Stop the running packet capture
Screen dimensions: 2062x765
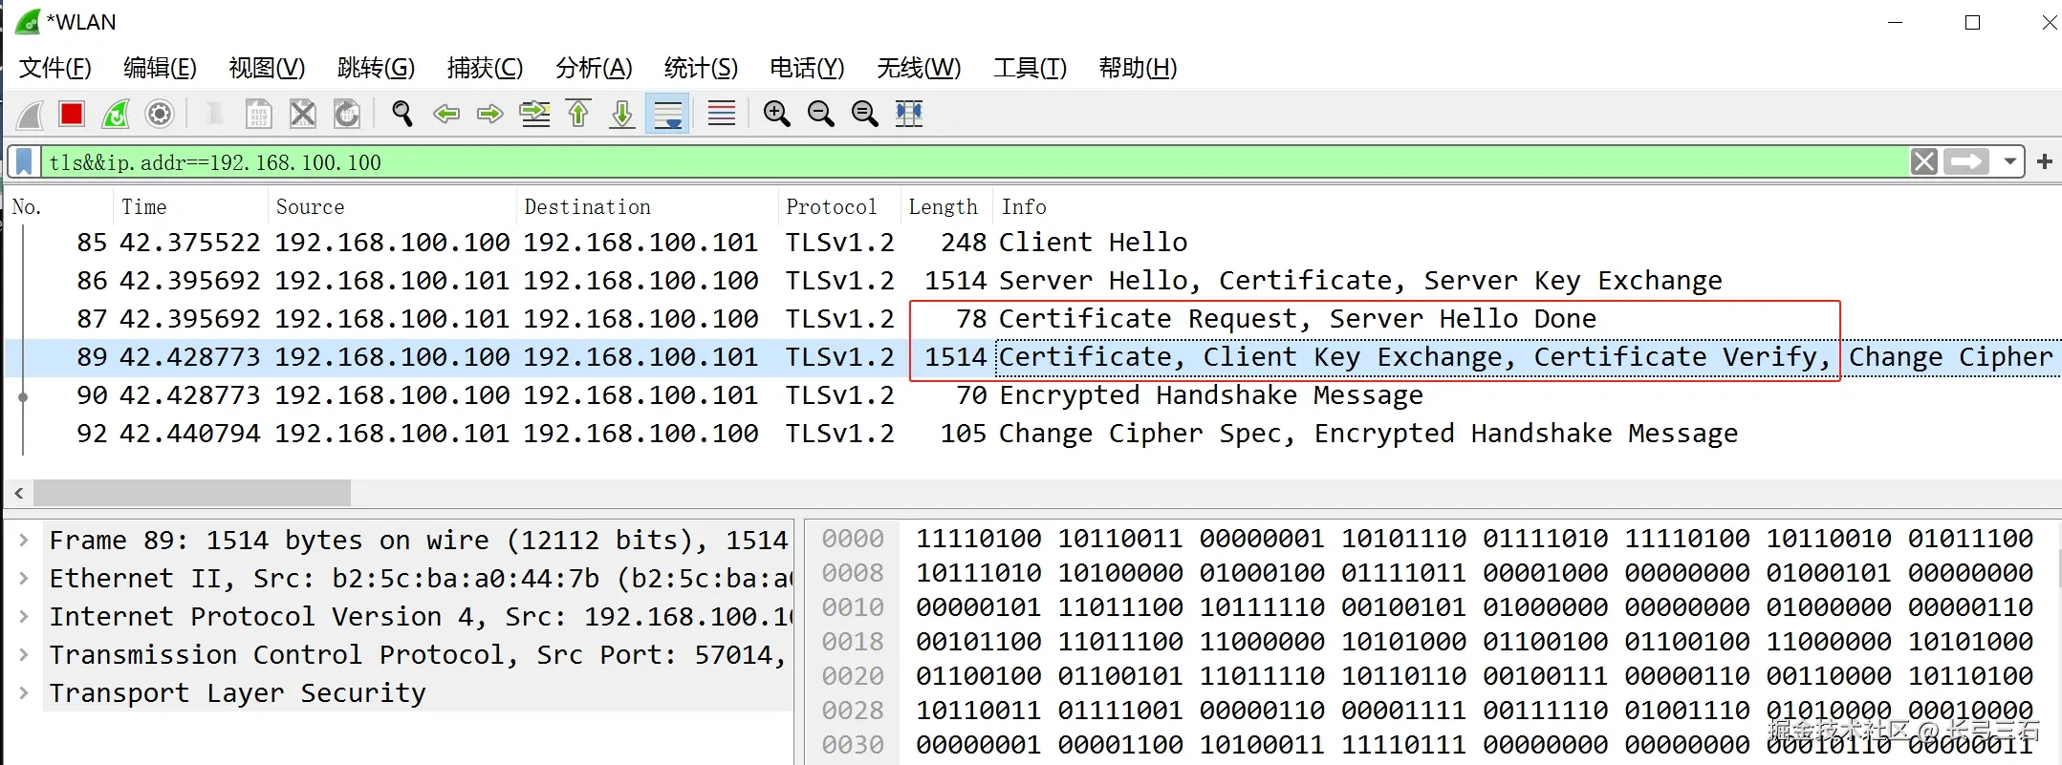tap(72, 115)
